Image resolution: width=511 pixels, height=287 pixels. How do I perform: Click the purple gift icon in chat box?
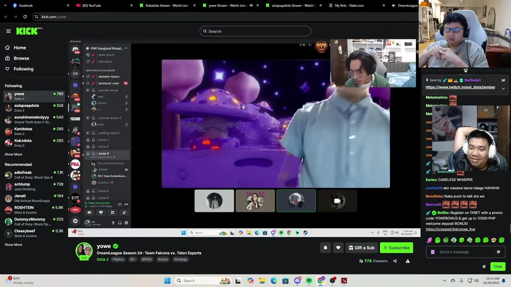433,252
